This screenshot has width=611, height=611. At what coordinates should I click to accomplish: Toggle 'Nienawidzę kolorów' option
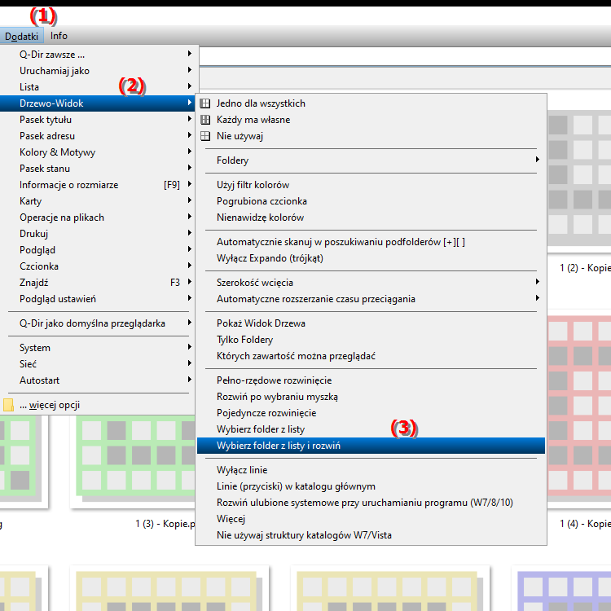tap(371, 218)
